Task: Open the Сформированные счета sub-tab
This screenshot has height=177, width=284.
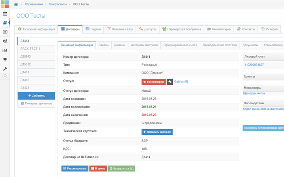Action: click(x=180, y=45)
